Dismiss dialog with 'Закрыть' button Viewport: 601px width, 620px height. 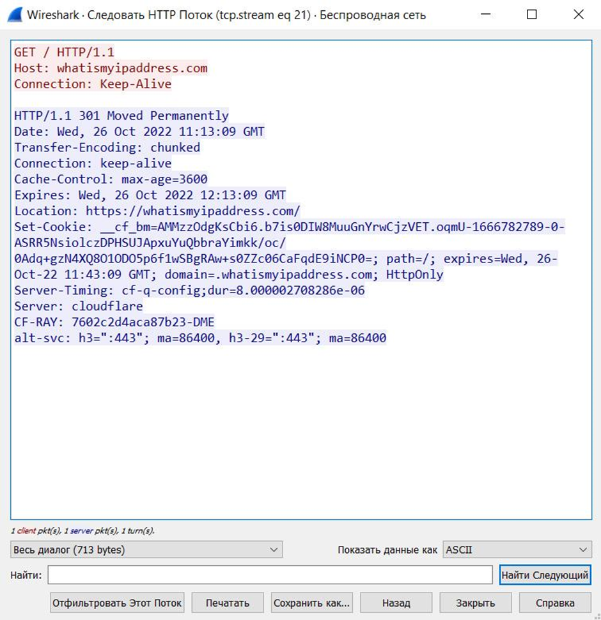point(475,603)
